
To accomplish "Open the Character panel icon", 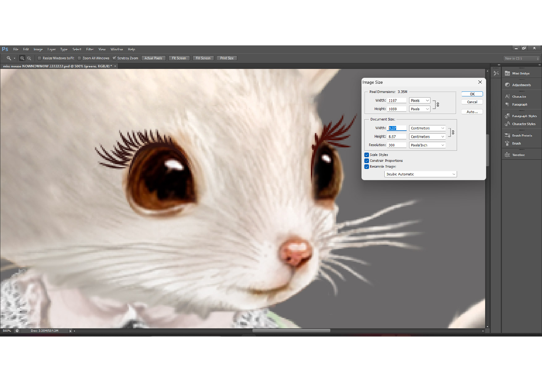I will tap(507, 96).
